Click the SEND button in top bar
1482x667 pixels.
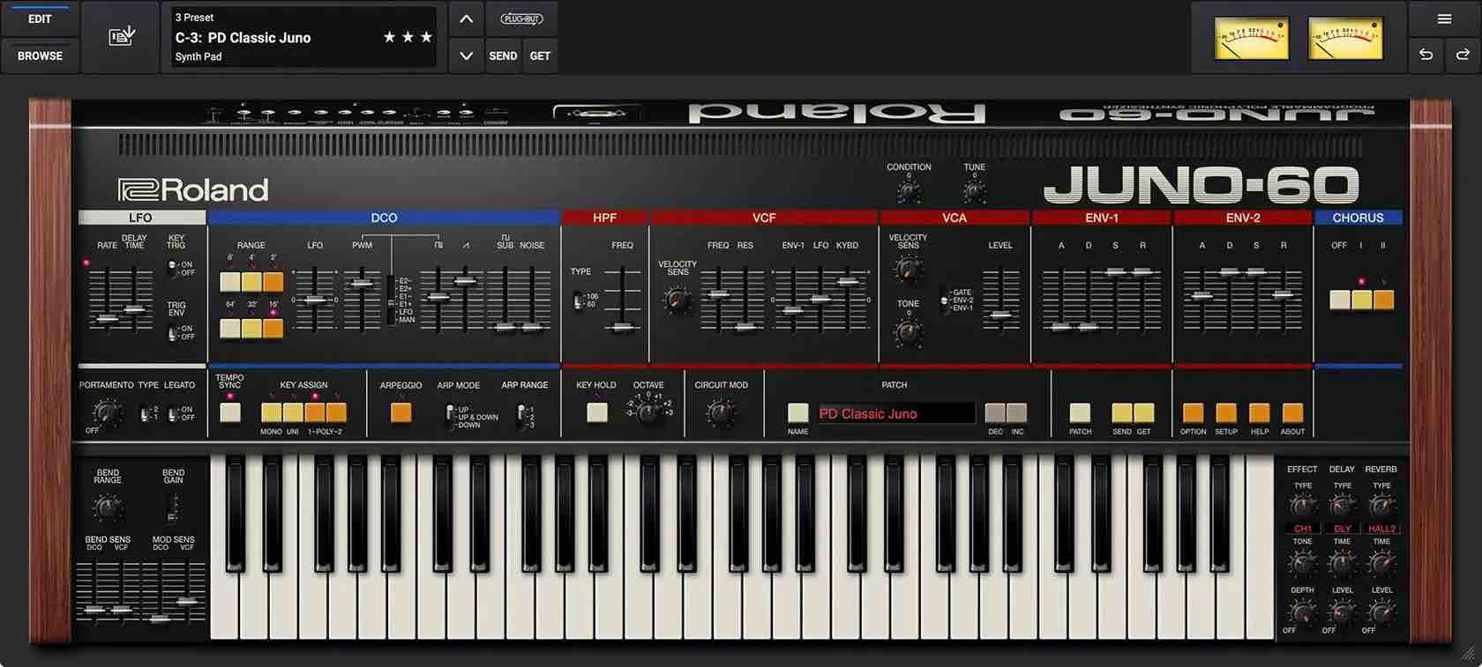tap(503, 56)
